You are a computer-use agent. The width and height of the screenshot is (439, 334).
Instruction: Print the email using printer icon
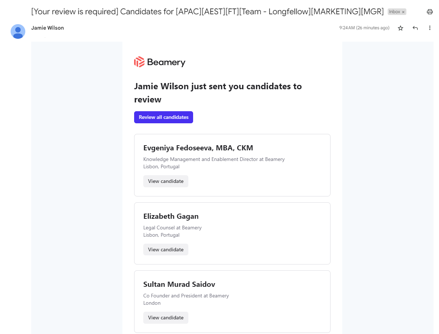(x=430, y=12)
